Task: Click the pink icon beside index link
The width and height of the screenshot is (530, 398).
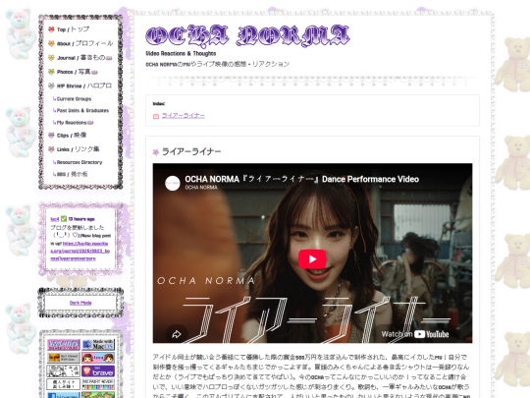Action: [x=156, y=116]
